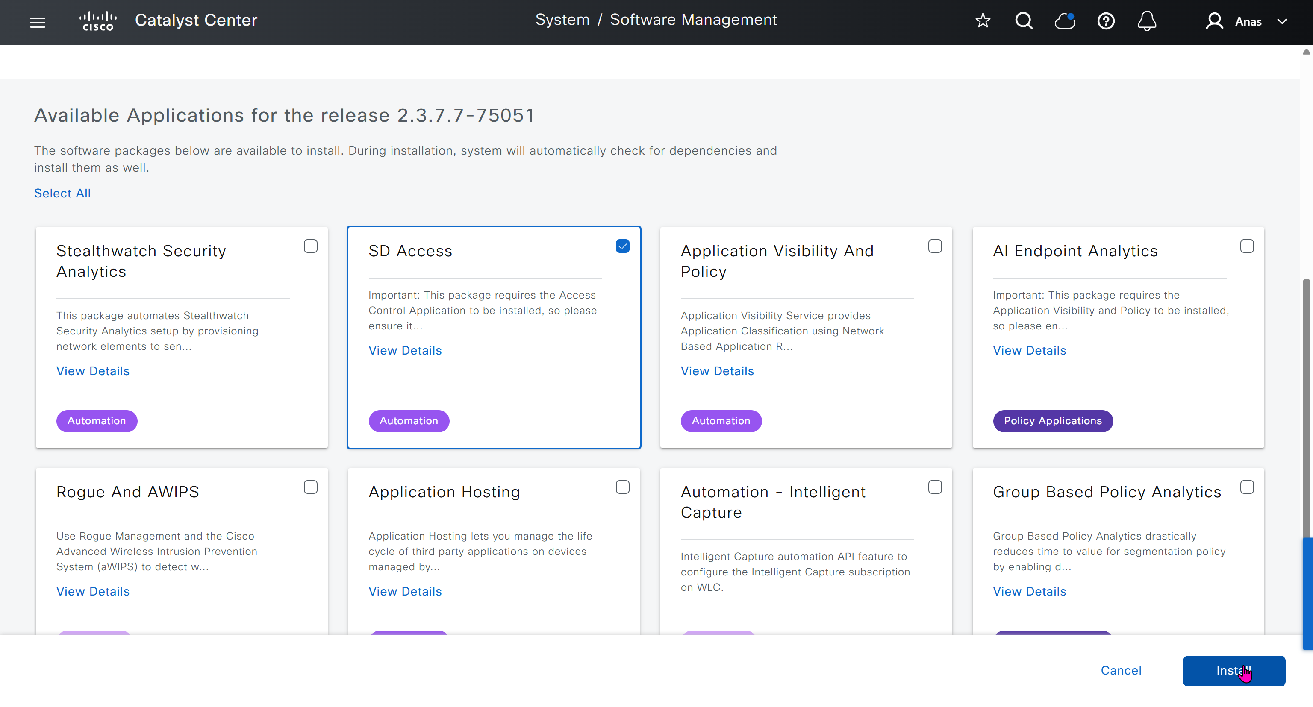
Task: Open the help question mark icon
Action: (1106, 21)
